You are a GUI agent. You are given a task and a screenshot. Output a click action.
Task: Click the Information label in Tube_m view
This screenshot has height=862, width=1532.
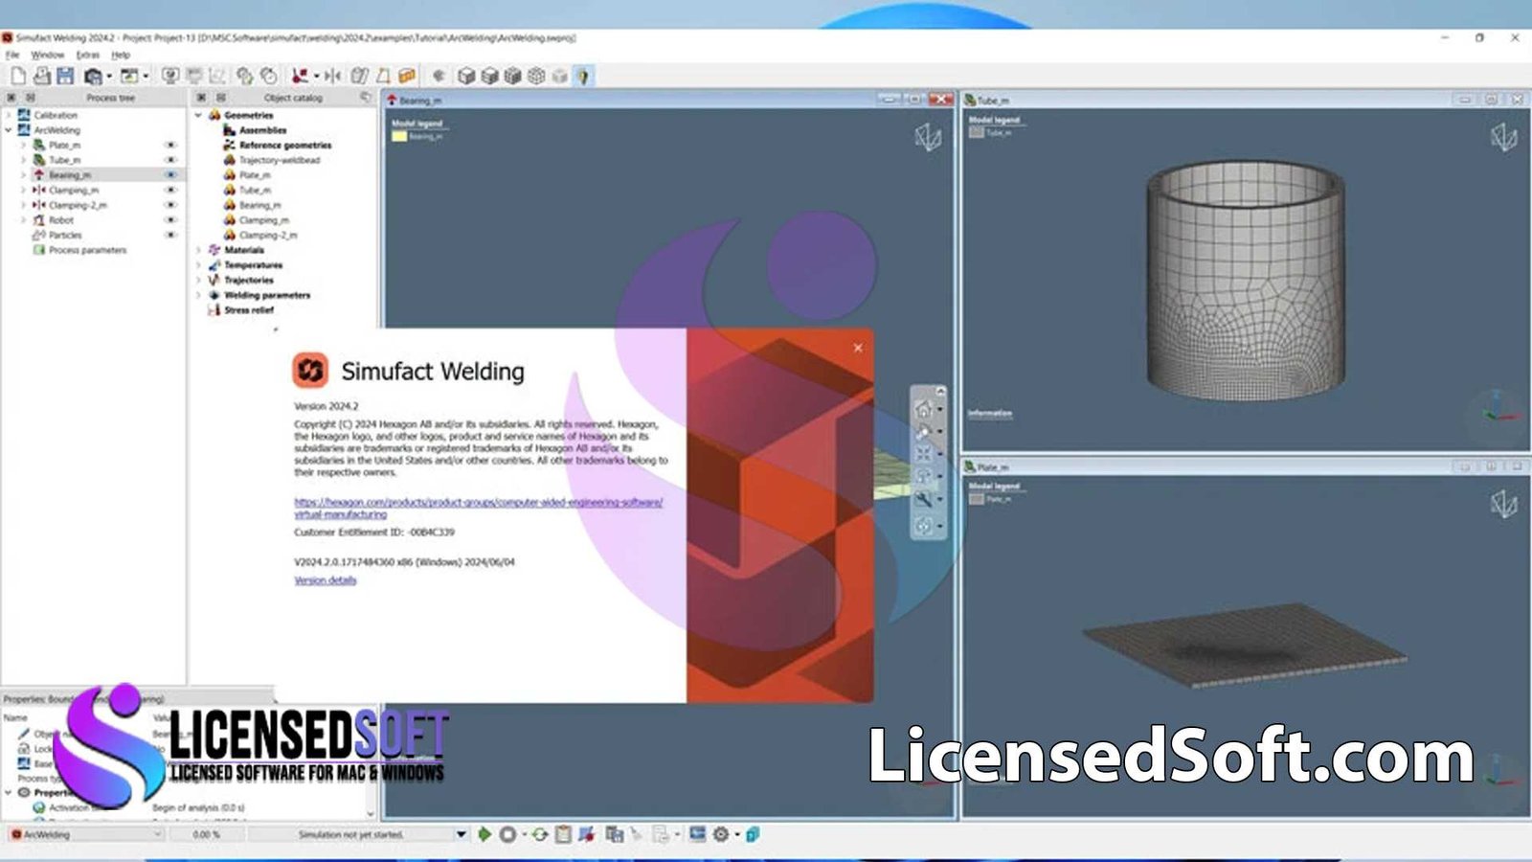click(990, 414)
